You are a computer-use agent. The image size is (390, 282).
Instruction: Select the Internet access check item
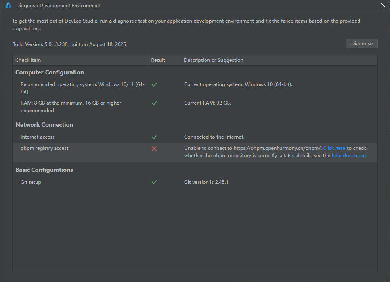click(x=38, y=137)
